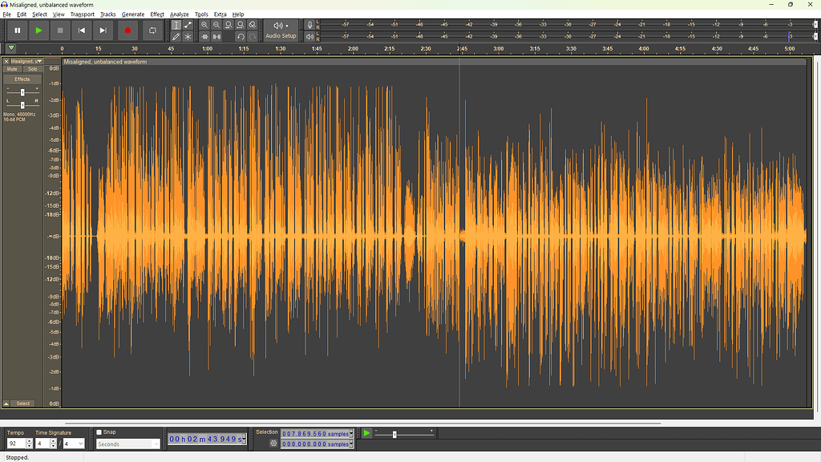Open the Audio Setup menu
Viewport: 821px width, 462px height.
pyautogui.click(x=281, y=30)
